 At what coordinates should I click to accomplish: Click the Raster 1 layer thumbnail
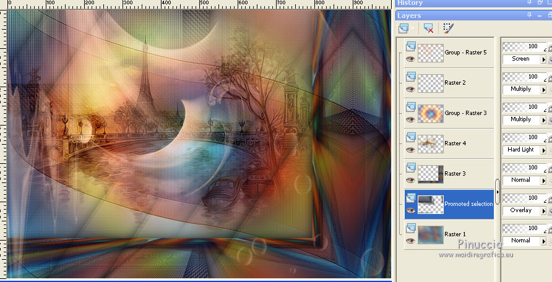430,234
